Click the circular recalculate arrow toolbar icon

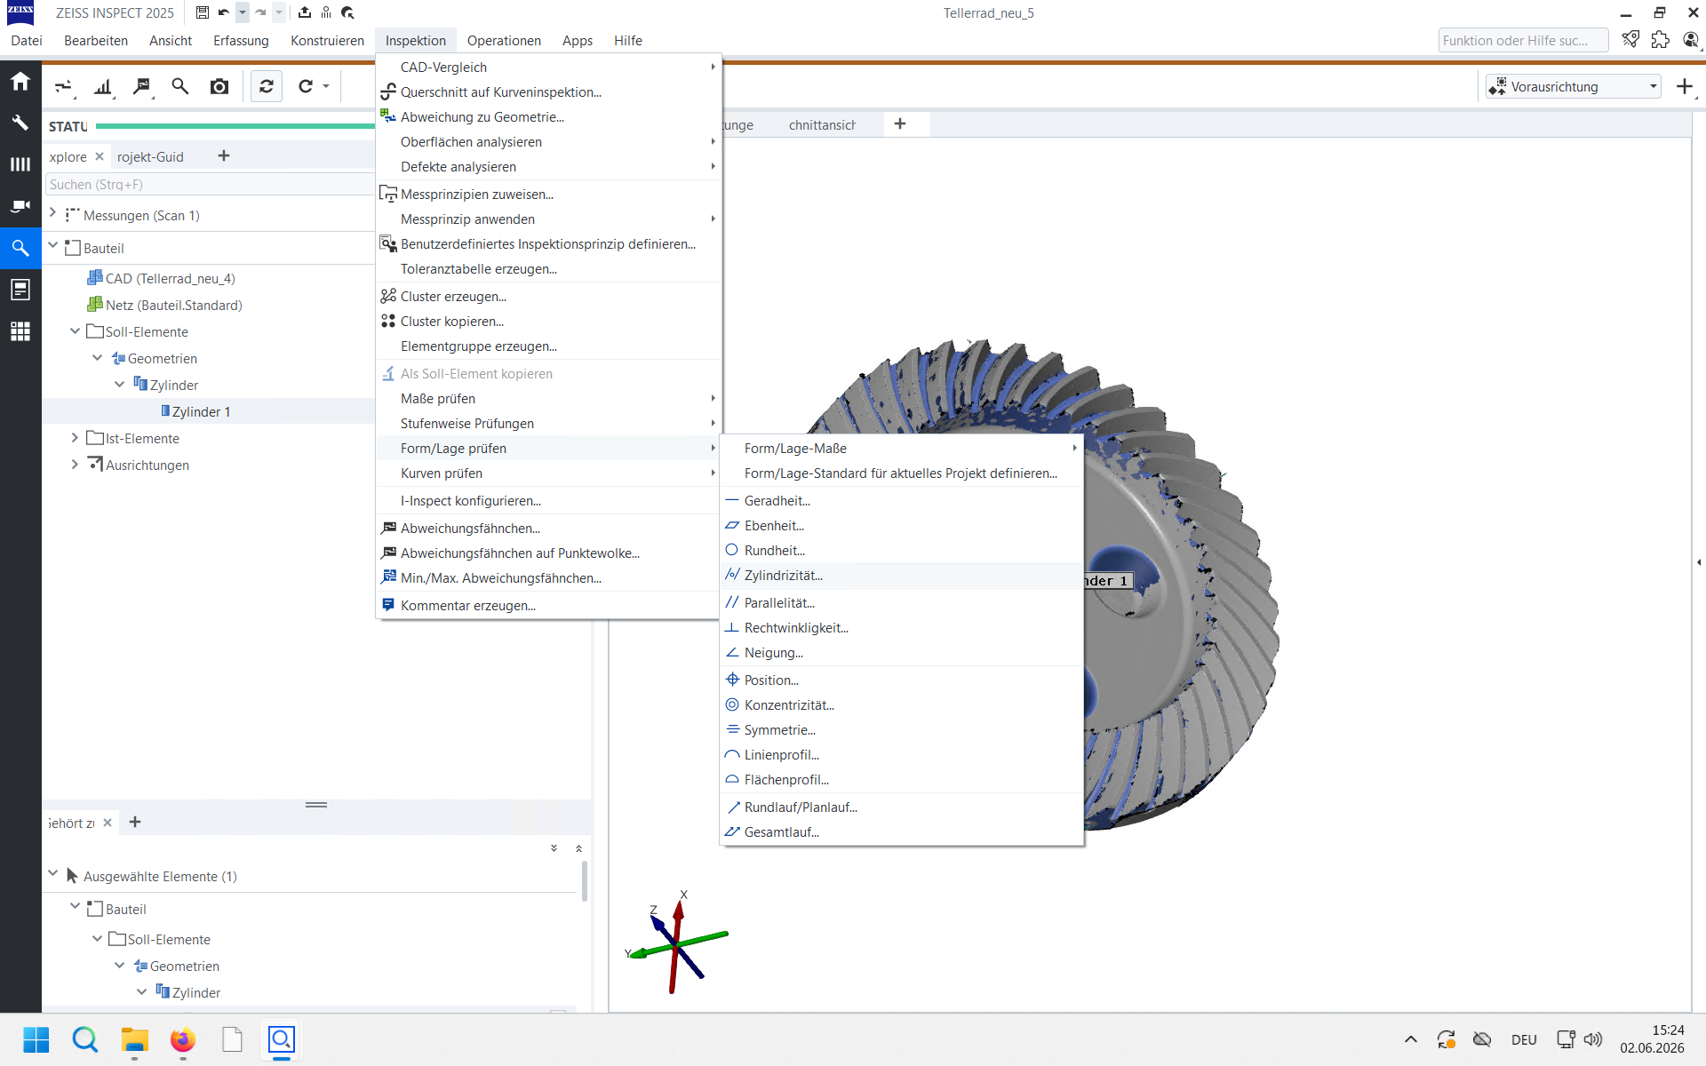click(x=306, y=86)
